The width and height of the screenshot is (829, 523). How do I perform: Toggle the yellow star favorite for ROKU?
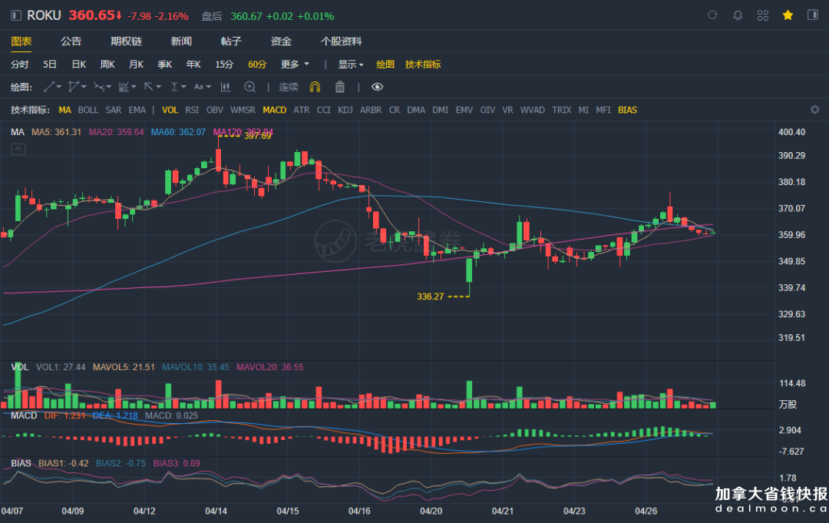[788, 15]
